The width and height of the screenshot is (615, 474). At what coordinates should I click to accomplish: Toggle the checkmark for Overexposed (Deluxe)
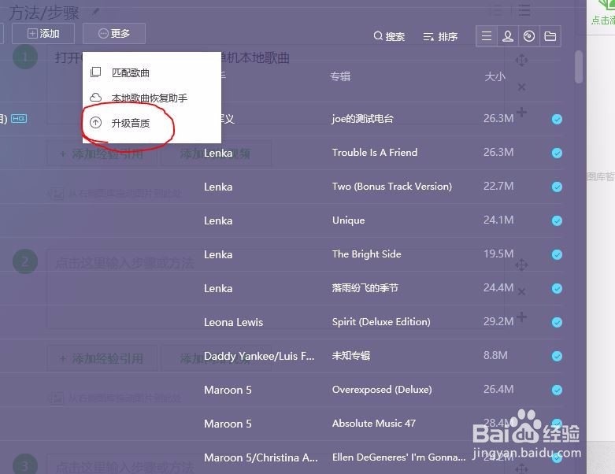pyautogui.click(x=557, y=390)
